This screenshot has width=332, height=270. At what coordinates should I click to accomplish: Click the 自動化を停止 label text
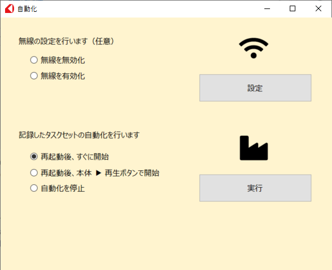point(63,188)
